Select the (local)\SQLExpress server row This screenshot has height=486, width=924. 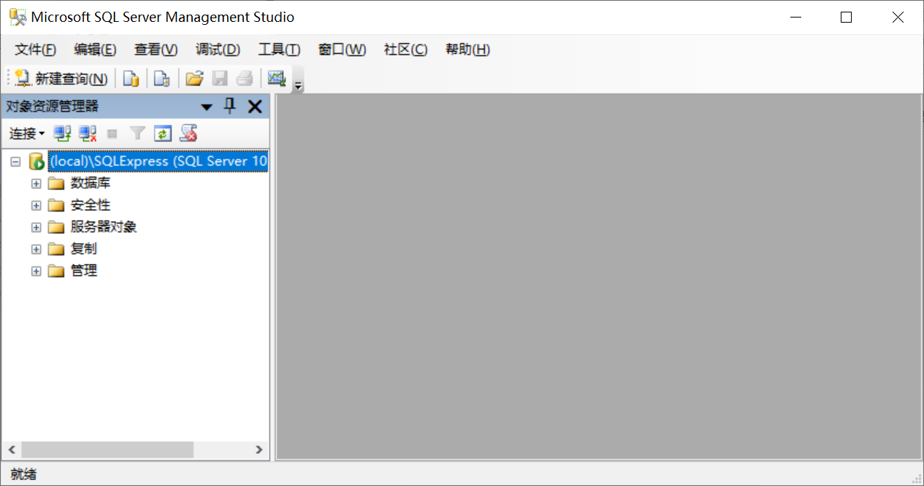coord(158,161)
